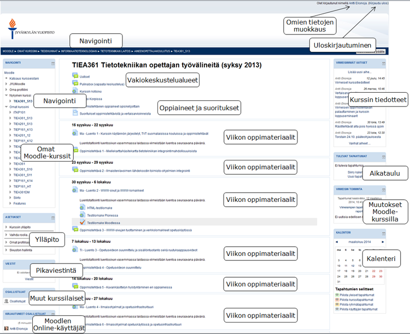The height and width of the screenshot is (334, 410).
Task: Open the Vanhat aiheet ... link
Action: [x=360, y=143]
